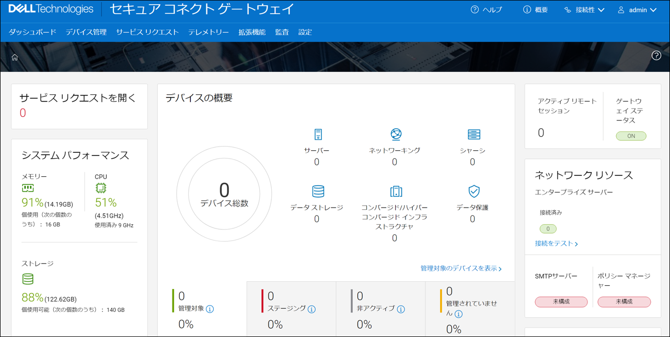
Task: Click the データストレージ database icon
Action: pos(318,191)
